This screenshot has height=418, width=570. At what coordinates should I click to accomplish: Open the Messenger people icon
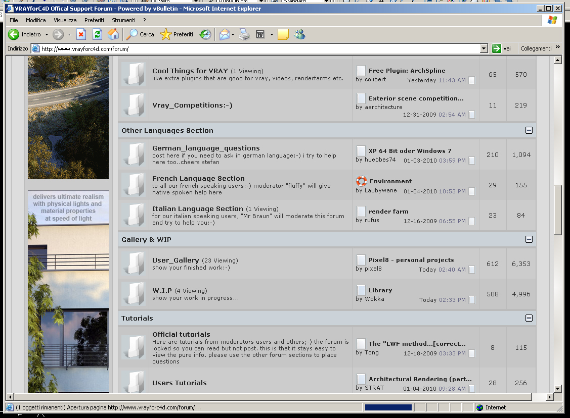pyautogui.click(x=300, y=34)
